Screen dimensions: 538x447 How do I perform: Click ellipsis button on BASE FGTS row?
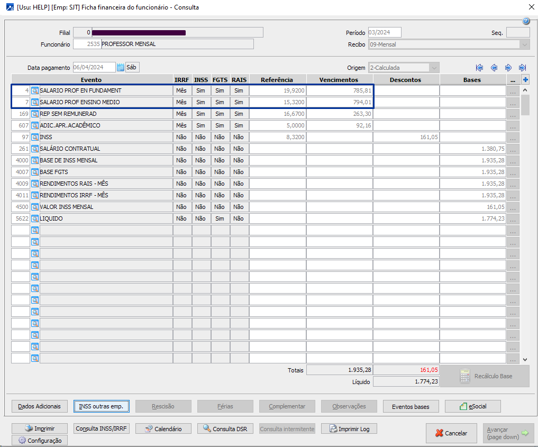[513, 172]
